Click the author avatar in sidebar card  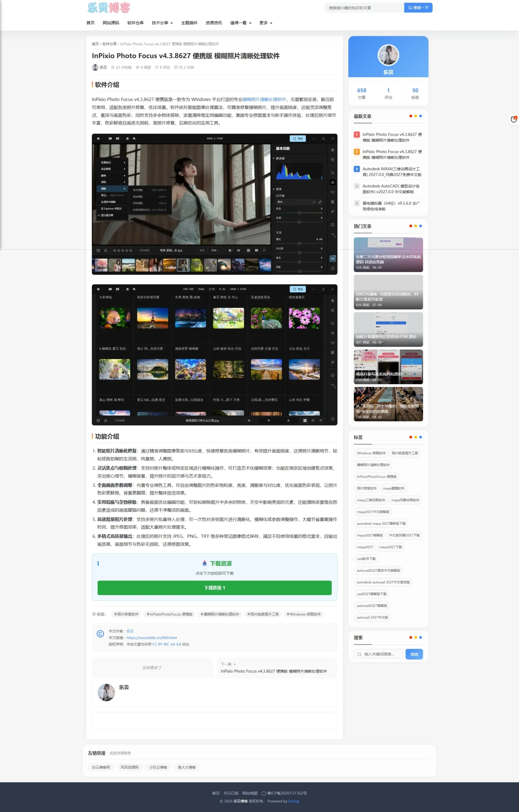[388, 55]
